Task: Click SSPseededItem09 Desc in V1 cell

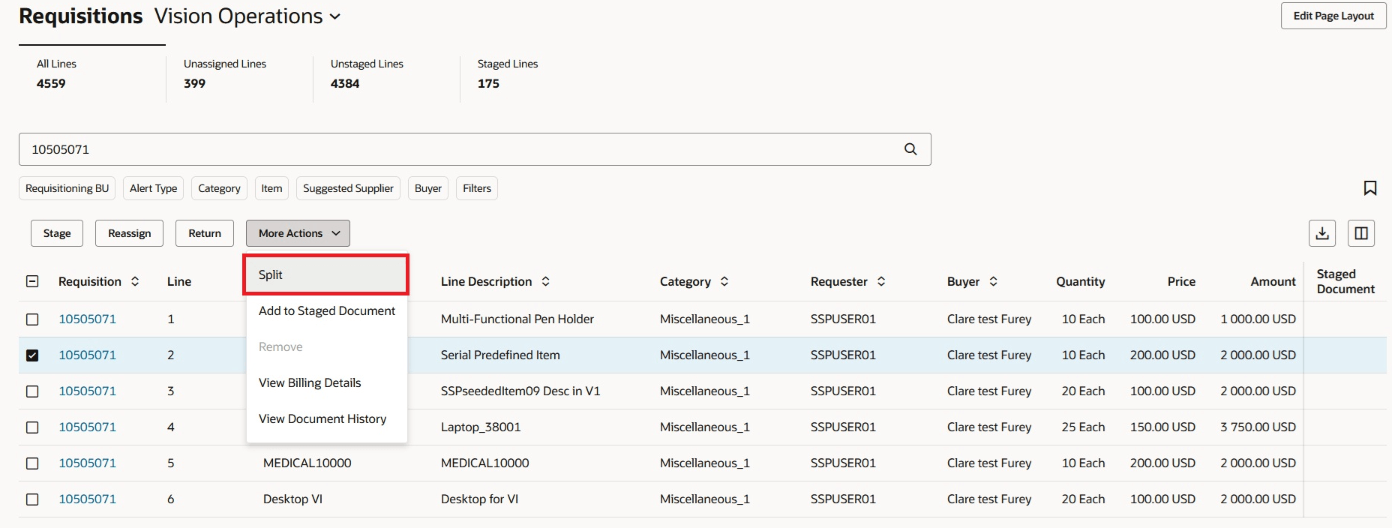Action: click(520, 391)
